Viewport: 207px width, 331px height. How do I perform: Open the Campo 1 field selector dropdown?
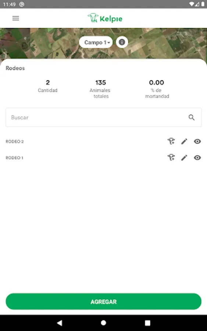(96, 42)
